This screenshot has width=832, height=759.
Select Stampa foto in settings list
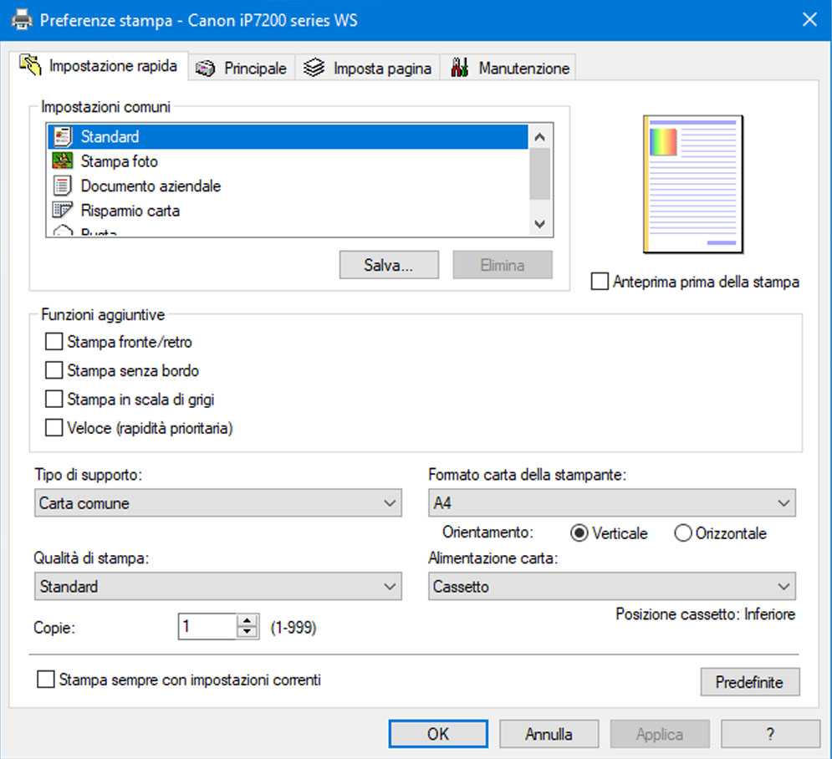click(x=288, y=161)
